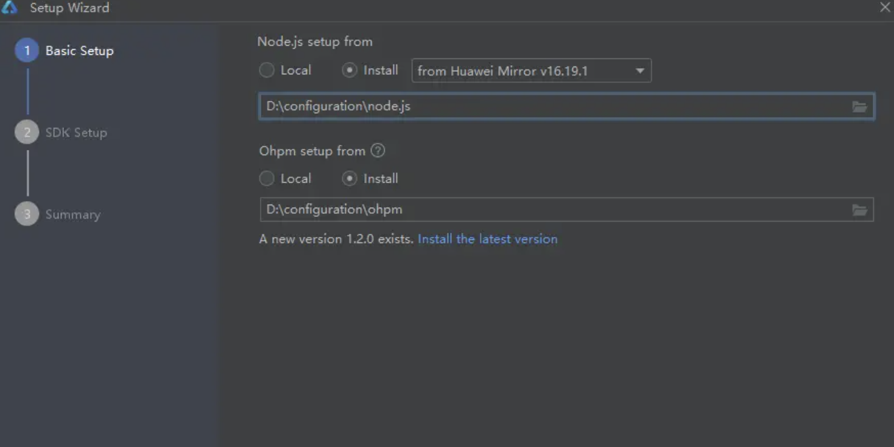
Task: Click 'A new version 1.2.0 exists.' text
Action: 336,239
